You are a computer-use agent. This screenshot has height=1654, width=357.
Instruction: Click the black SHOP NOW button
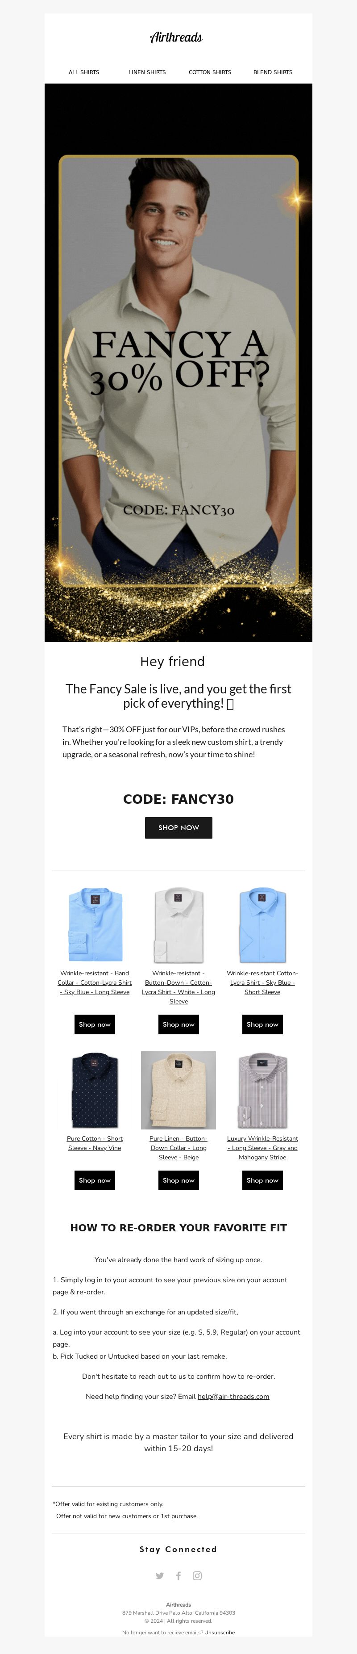[x=179, y=827]
